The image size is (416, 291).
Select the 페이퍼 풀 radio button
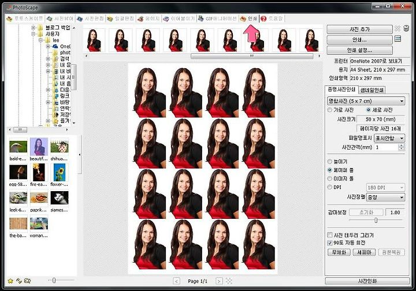tap(329, 170)
